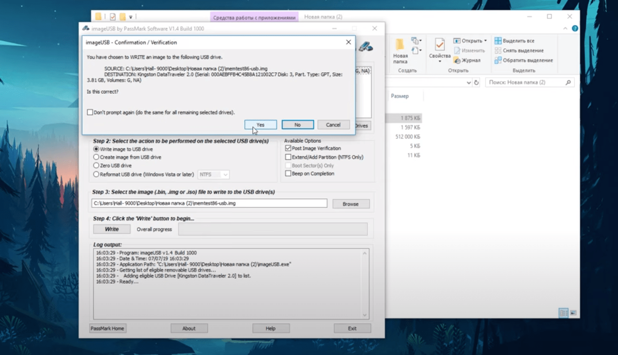The height and width of the screenshot is (355, 618).
Task: Toggle Post Image Verification checkbox
Action: click(288, 148)
